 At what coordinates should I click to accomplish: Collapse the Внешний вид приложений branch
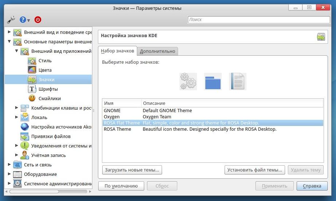point(16,51)
